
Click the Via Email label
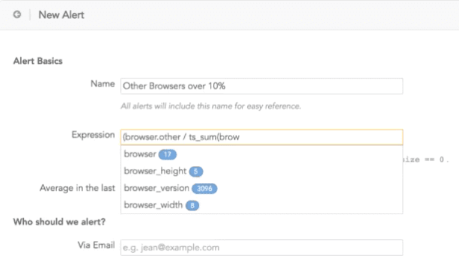(96, 245)
